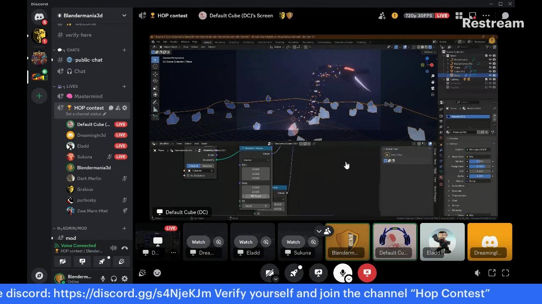
Task: Open more options ellipsis in call header
Action: point(486,16)
